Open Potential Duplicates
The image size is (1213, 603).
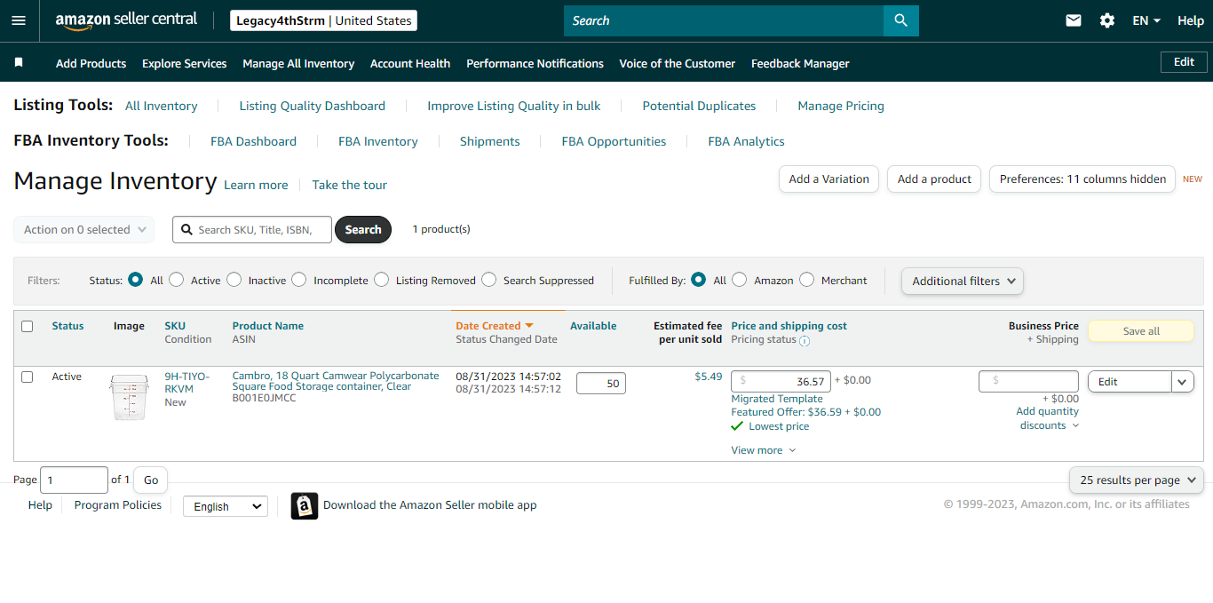tap(699, 106)
